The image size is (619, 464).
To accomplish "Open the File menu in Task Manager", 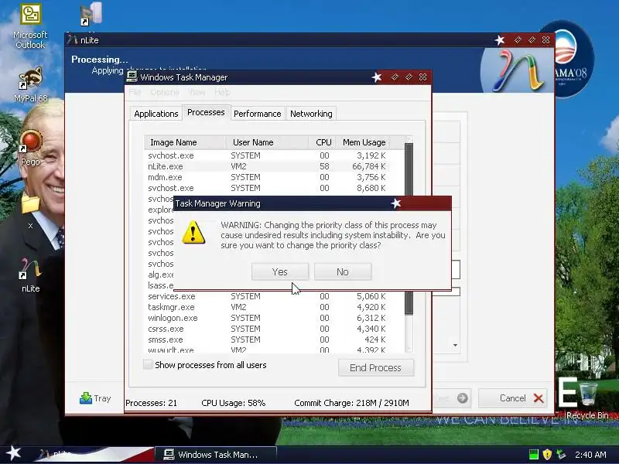I will click(135, 92).
